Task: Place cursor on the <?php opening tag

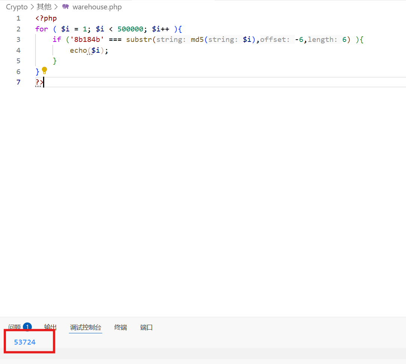Action: click(46, 18)
